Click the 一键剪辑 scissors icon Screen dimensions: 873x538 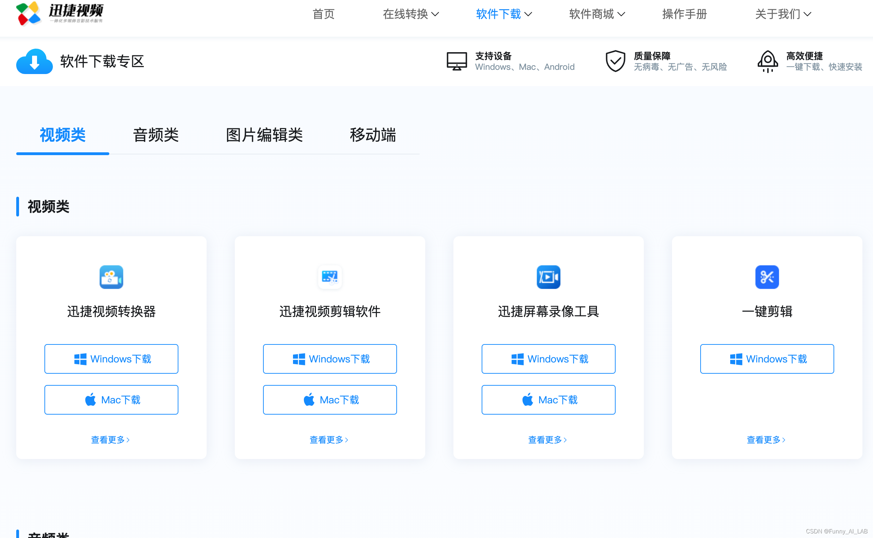767,277
